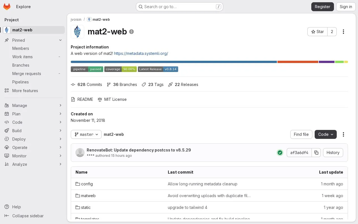Open mat2-web project in sidebar
The height and width of the screenshot is (224, 358).
[x=34, y=30]
